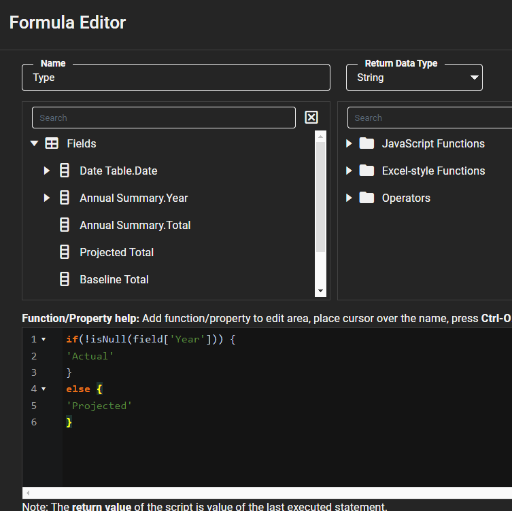
Task: Expand the Annual Summary.Year field
Action: 47,198
